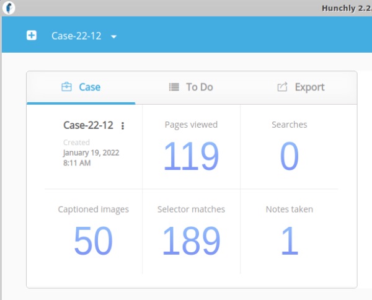Screen dimensions: 372x300
Task: Click the new case plus icon
Action: point(32,35)
